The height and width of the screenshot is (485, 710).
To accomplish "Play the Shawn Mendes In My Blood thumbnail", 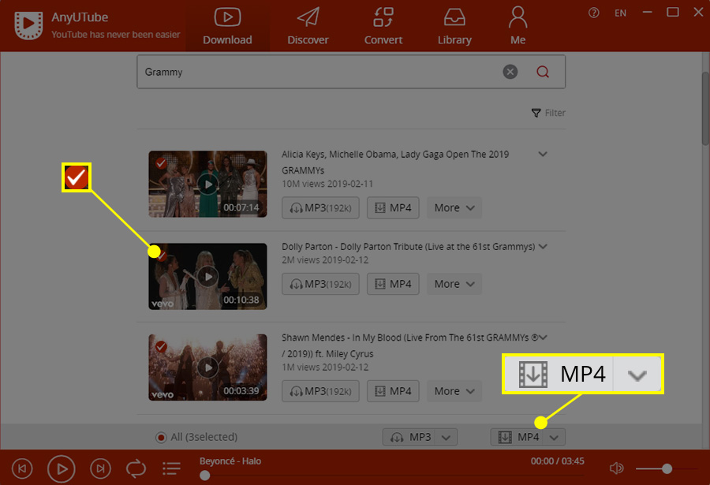I will click(x=207, y=367).
